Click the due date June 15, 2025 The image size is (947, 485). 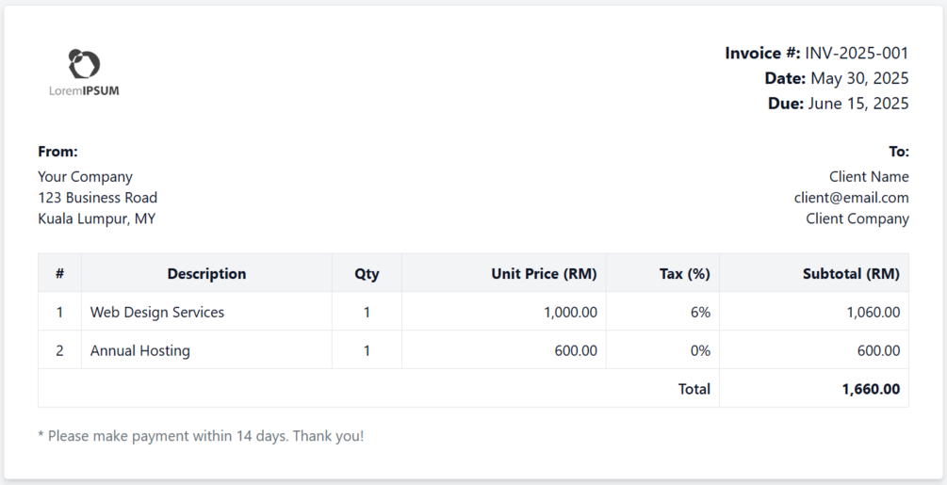857,104
